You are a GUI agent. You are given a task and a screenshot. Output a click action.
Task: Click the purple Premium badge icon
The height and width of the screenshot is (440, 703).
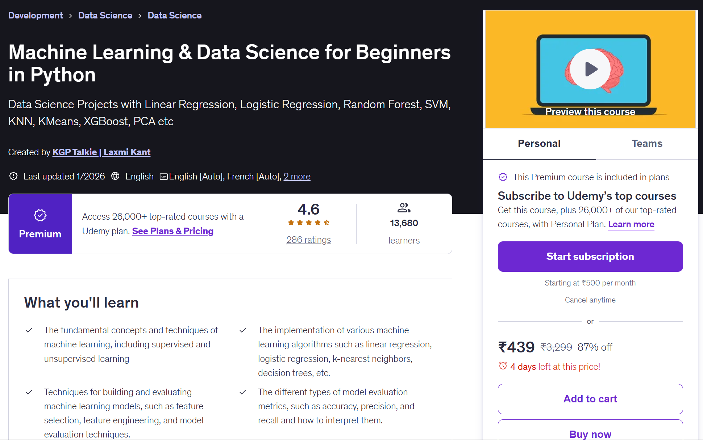pos(40,215)
